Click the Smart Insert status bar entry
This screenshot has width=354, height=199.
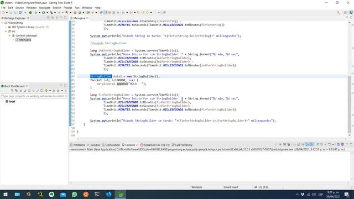[x=231, y=187]
